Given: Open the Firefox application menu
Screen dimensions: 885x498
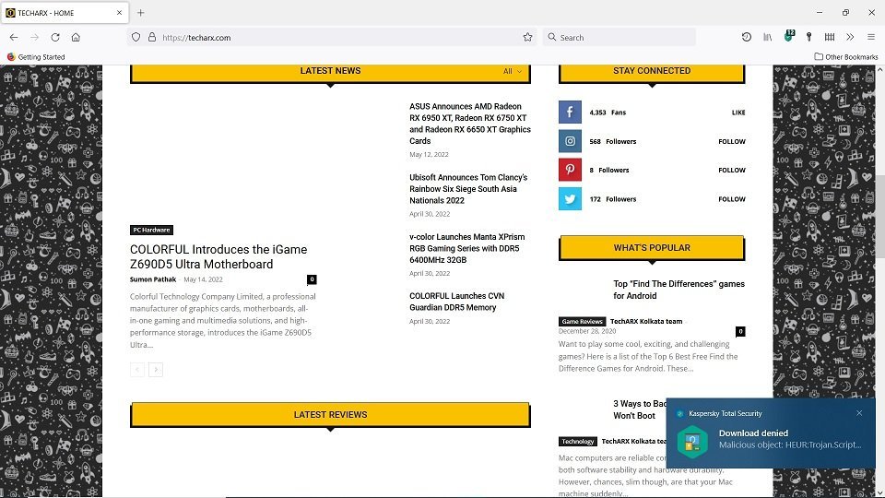Looking at the screenshot, I should pyautogui.click(x=871, y=37).
